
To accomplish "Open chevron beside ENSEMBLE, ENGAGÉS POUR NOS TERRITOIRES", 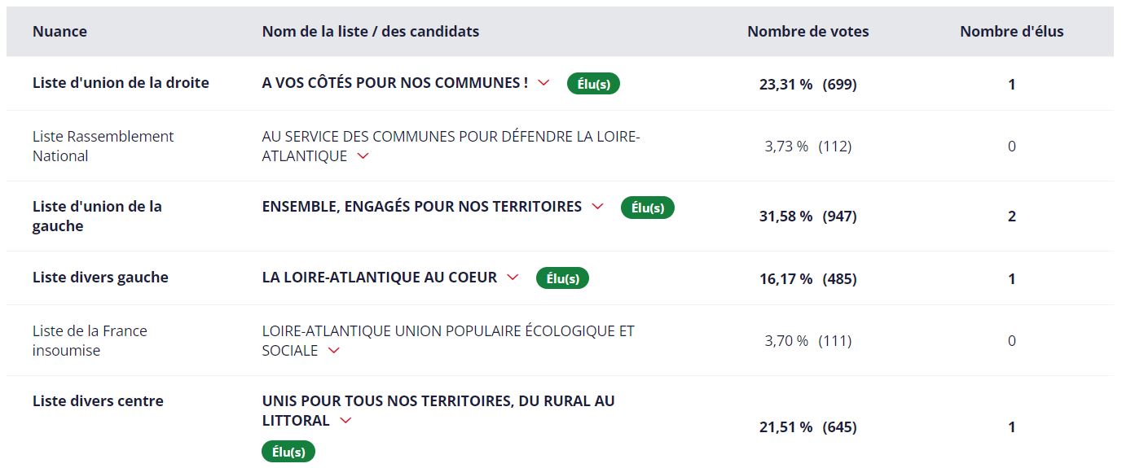I will click(597, 207).
